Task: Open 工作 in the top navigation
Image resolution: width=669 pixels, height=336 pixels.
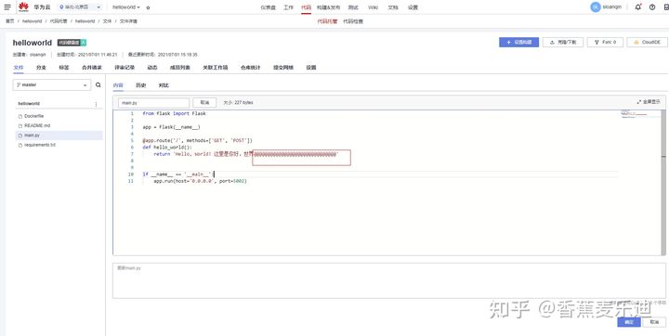Action: point(288,7)
